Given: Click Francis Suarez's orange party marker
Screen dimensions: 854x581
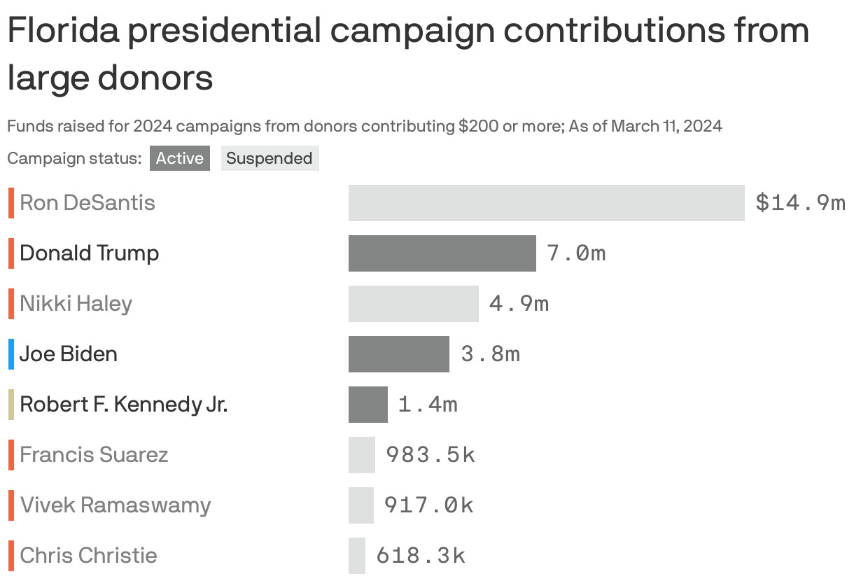Looking at the screenshot, I should tap(10, 454).
